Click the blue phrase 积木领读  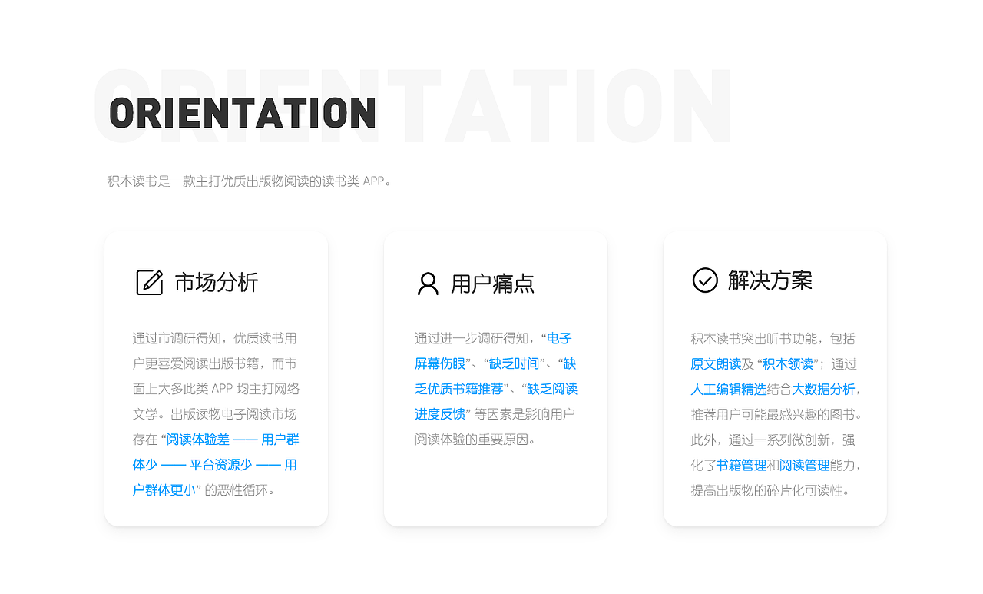pyautogui.click(x=787, y=363)
